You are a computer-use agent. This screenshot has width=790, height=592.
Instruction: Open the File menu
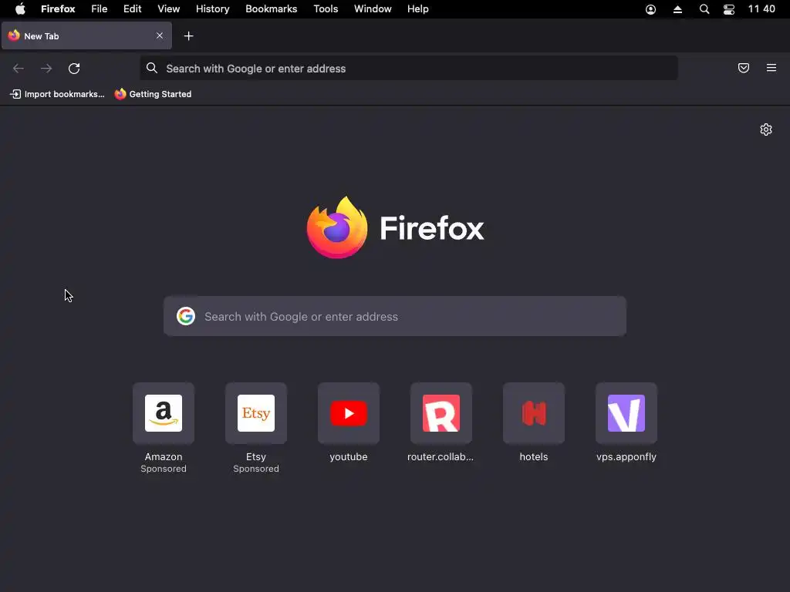click(100, 9)
